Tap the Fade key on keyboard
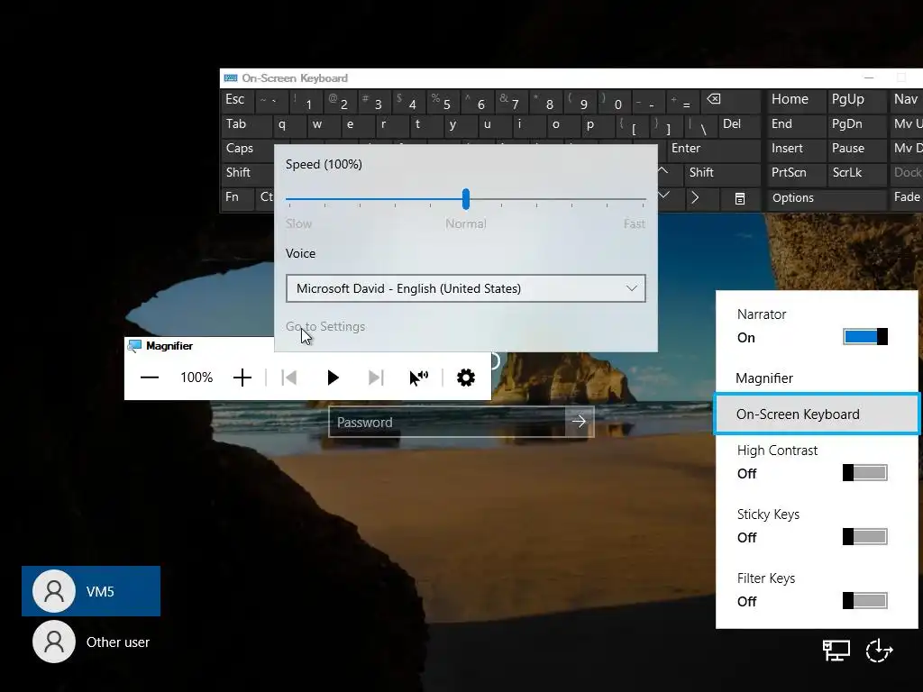 coord(906,197)
